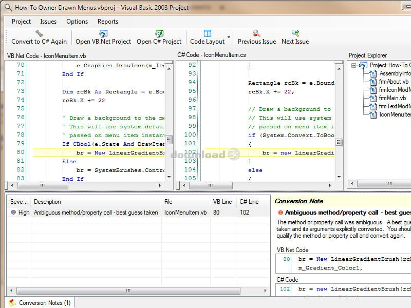The width and height of the screenshot is (411, 308).
Task: Click the C# pane scroll-down arrow
Action: pos(339,177)
